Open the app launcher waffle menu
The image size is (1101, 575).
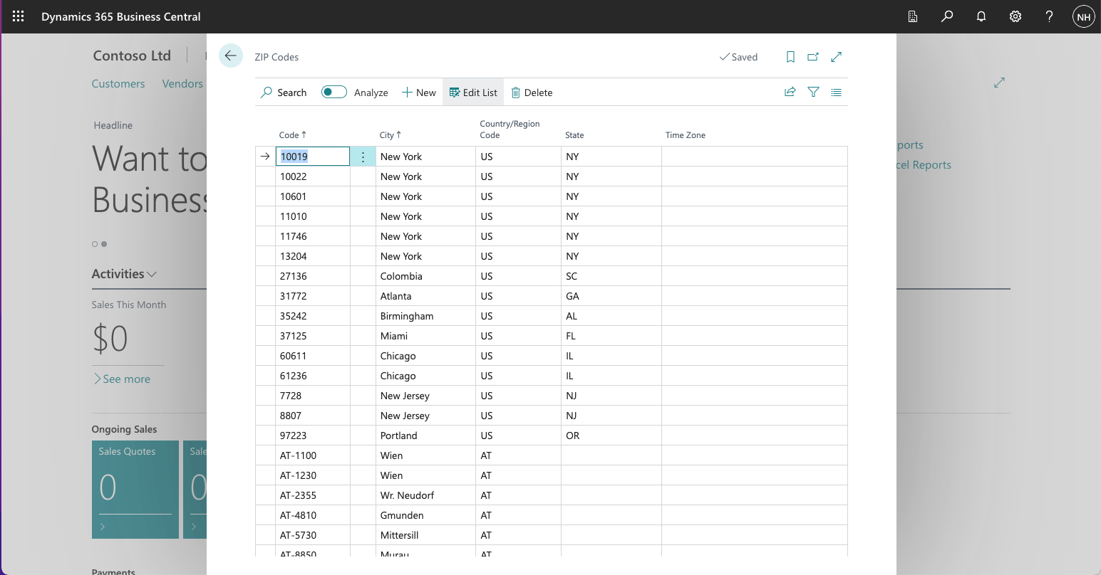(18, 16)
